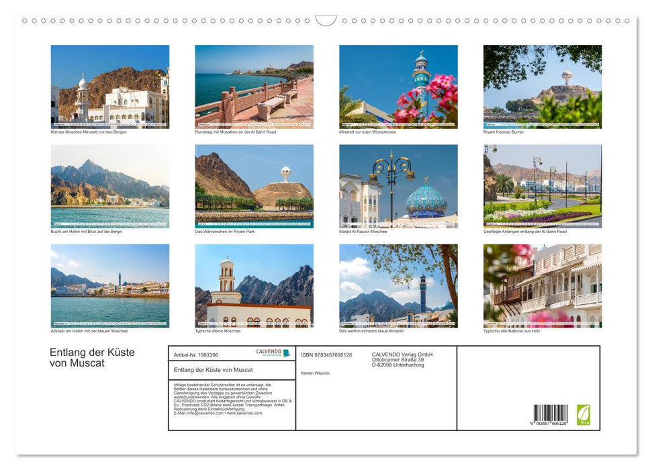
Task: Open the Gepflegte Anlagen Al Bahri Road photo
Action: coord(542,186)
